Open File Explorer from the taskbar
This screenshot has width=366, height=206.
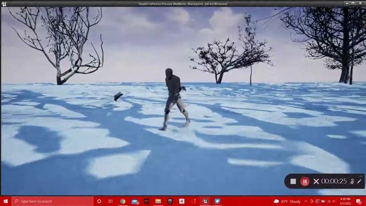tap(158, 201)
